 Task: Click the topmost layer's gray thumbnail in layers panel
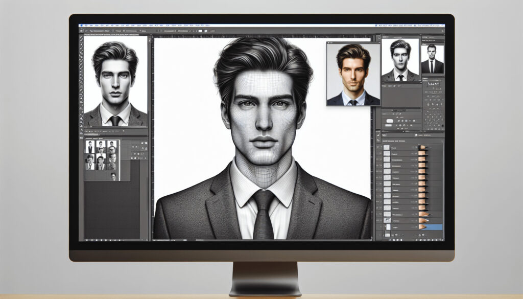[387, 148]
